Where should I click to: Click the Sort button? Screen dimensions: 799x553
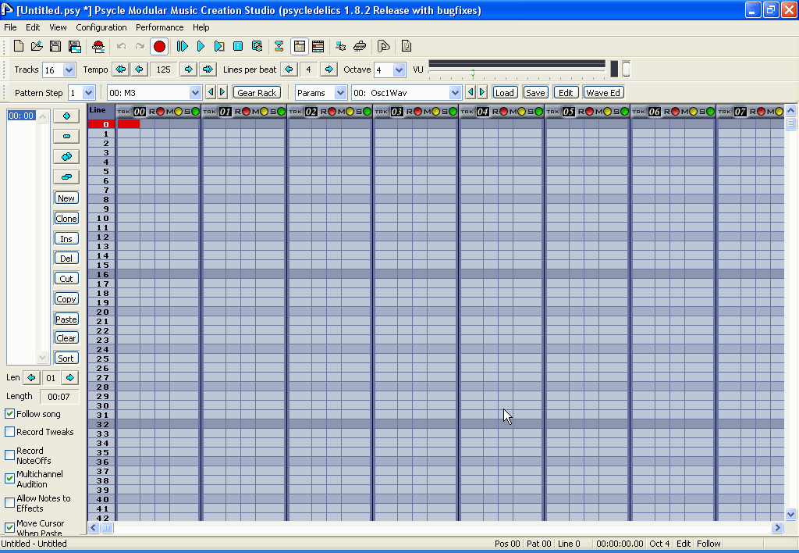[x=66, y=359]
